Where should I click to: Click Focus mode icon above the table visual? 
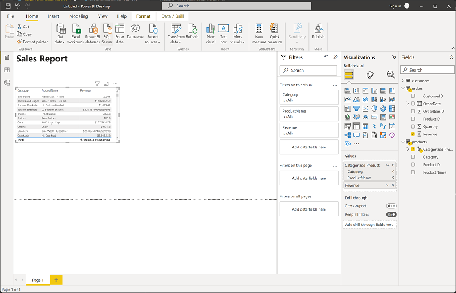pos(106,84)
